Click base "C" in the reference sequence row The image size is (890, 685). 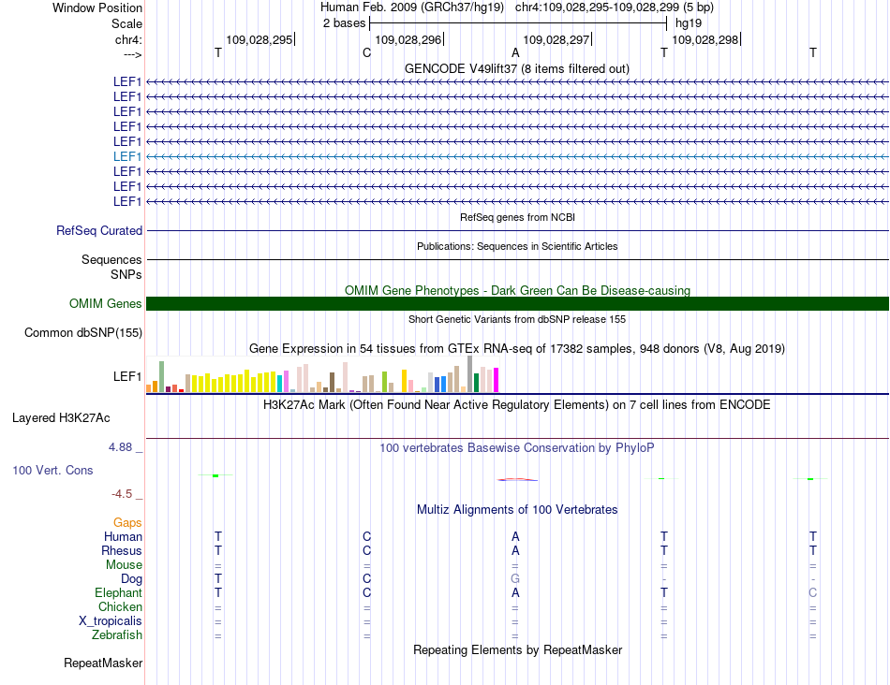(x=366, y=52)
